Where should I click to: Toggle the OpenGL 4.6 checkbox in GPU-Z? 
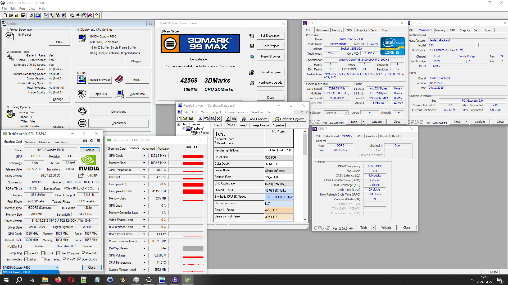click(x=79, y=259)
